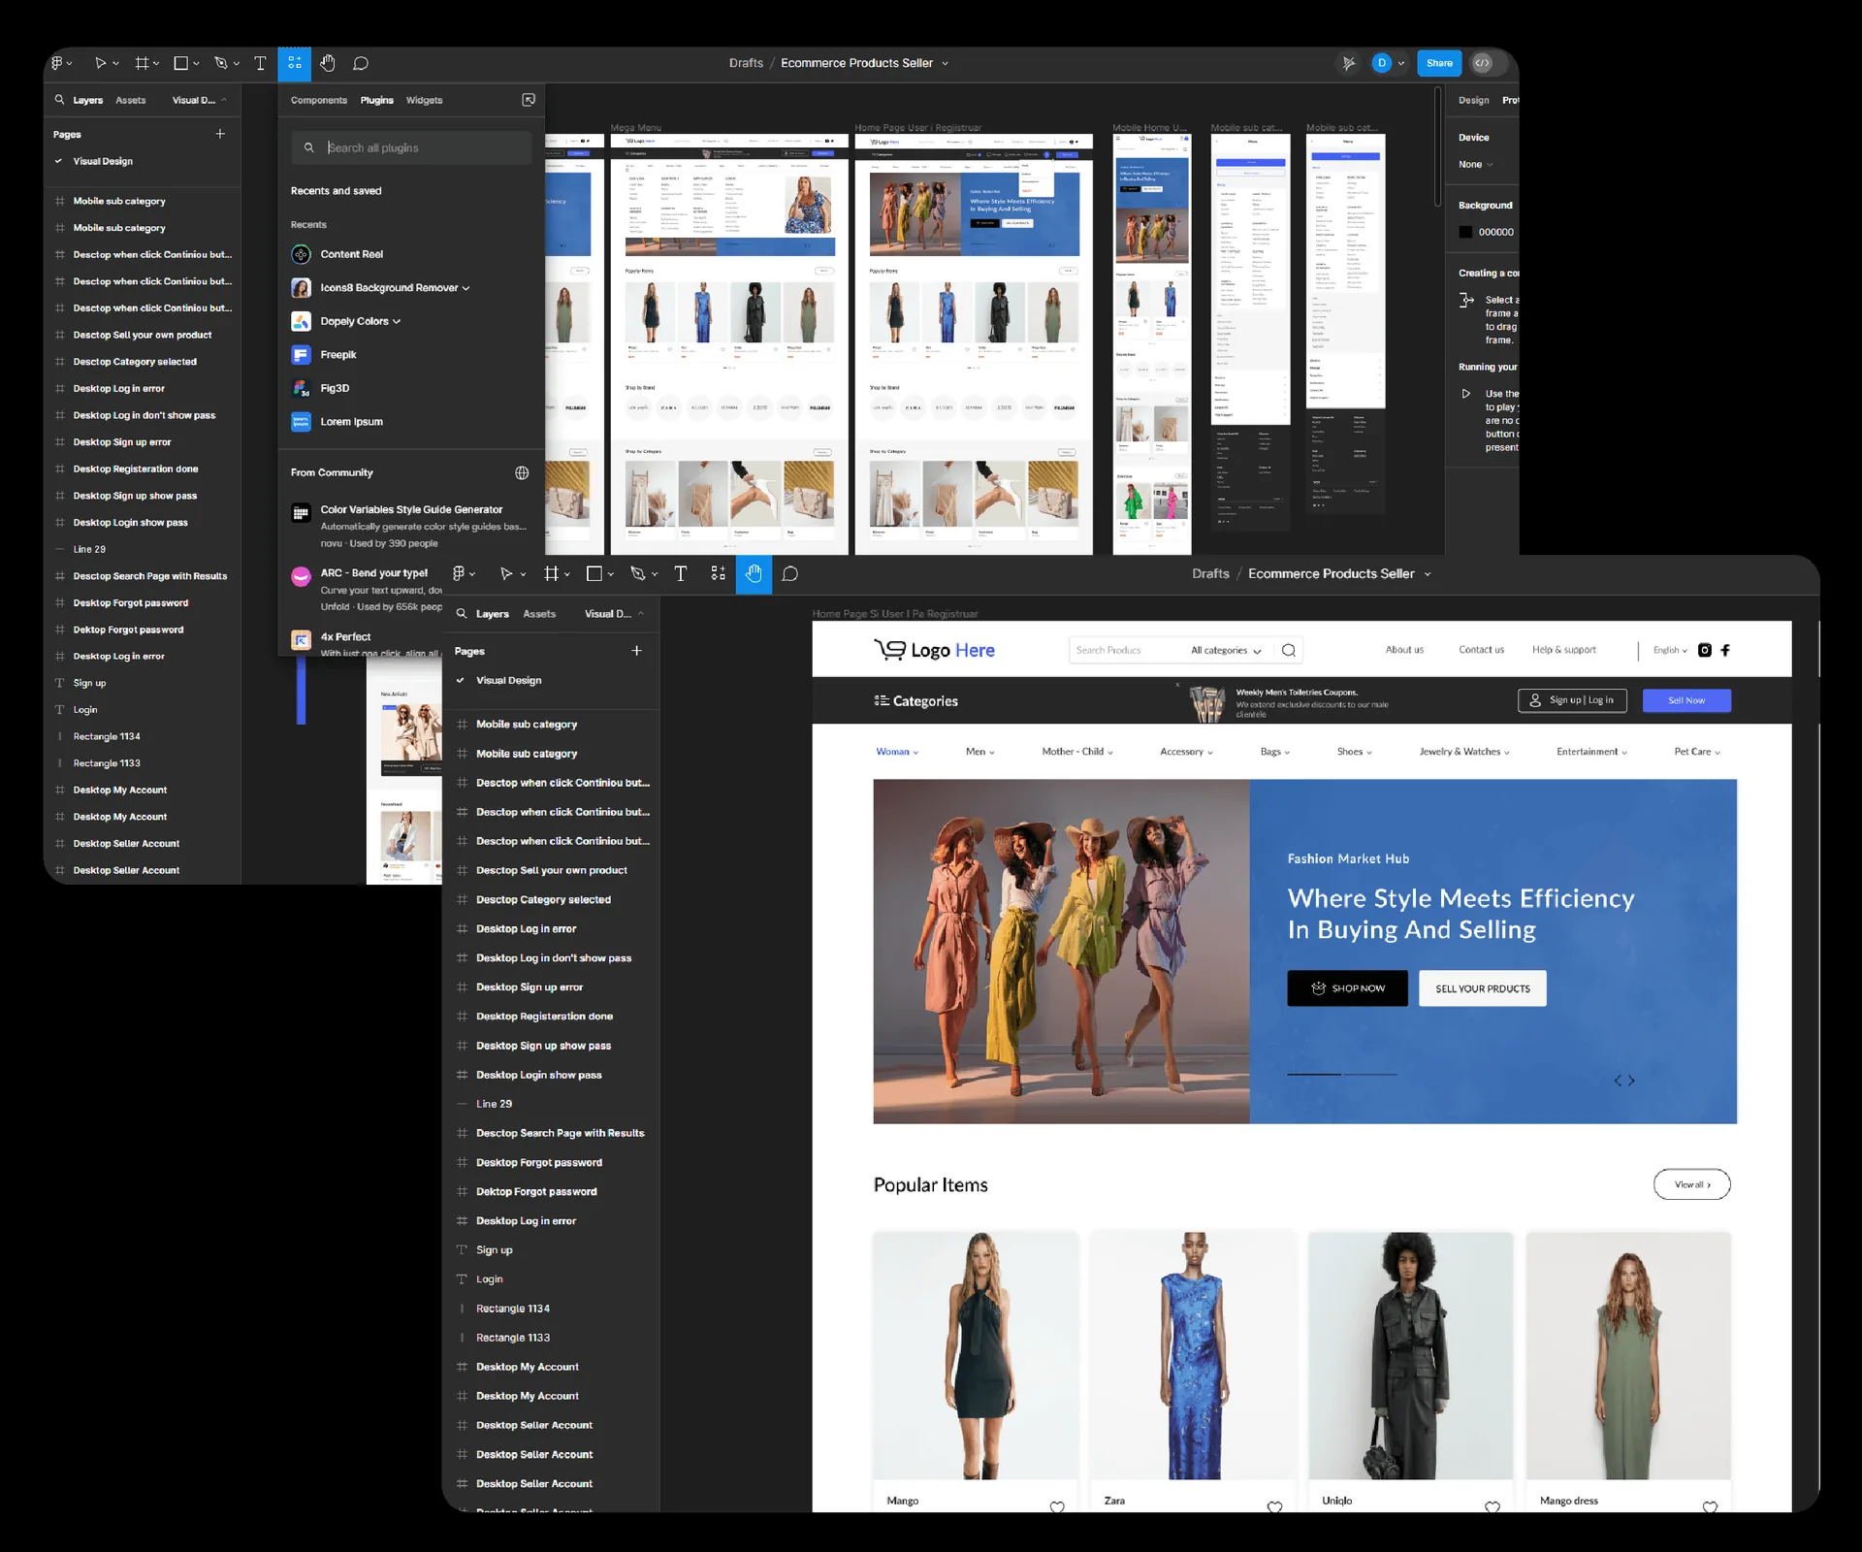Switch to the Assets tab

(x=131, y=100)
